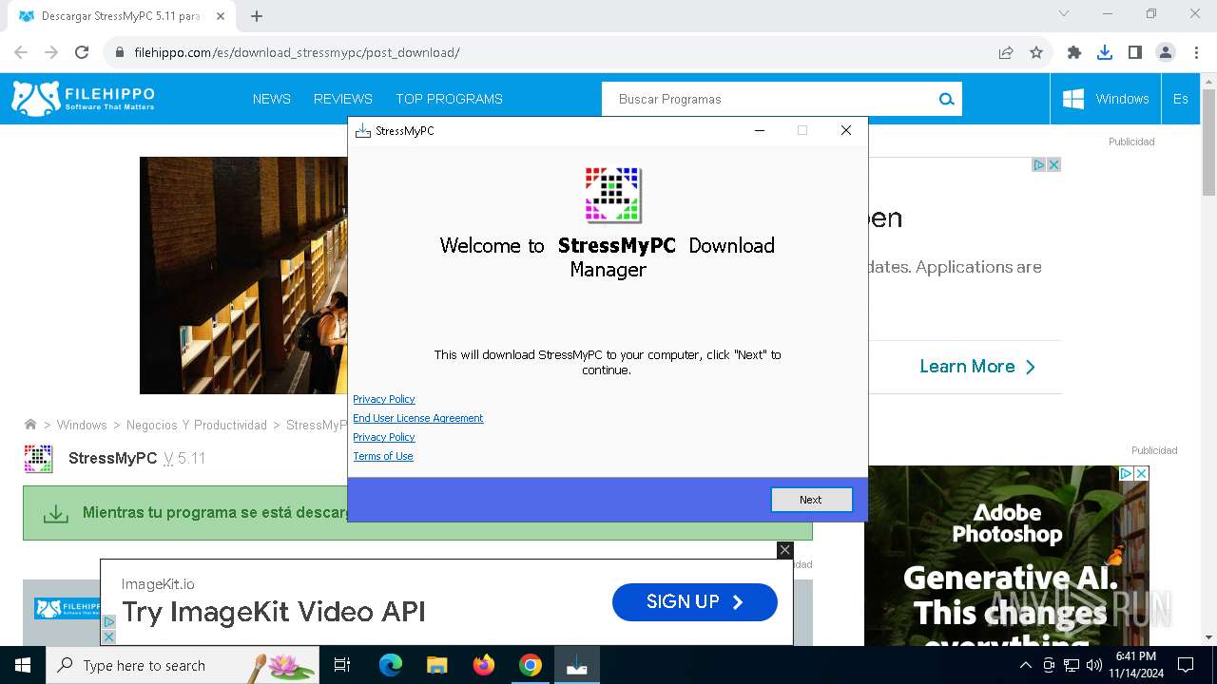The image size is (1217, 684).
Task: Close the Descargar StressMyPC tab
Action: click(221, 16)
